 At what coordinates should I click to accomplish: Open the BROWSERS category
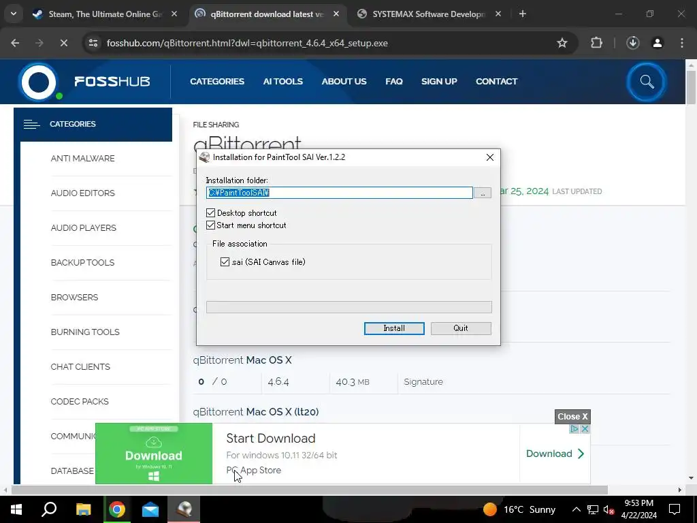75,297
